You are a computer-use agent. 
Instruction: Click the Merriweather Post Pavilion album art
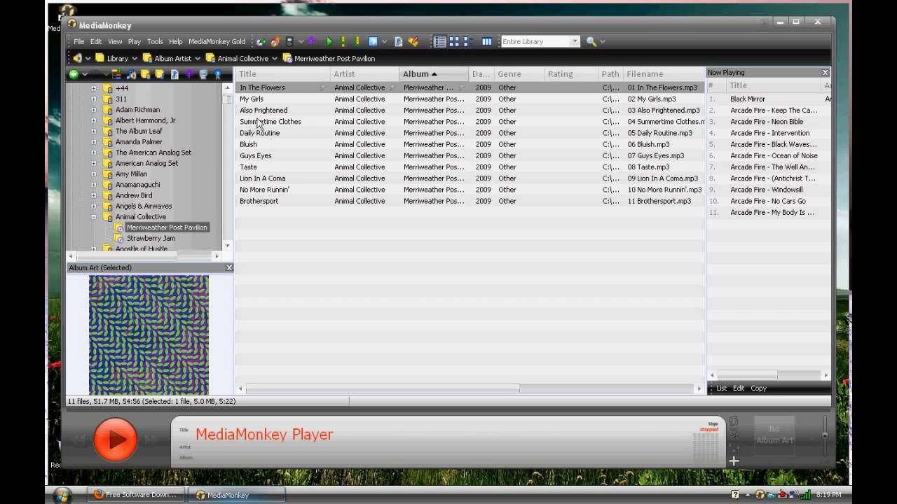click(x=149, y=335)
